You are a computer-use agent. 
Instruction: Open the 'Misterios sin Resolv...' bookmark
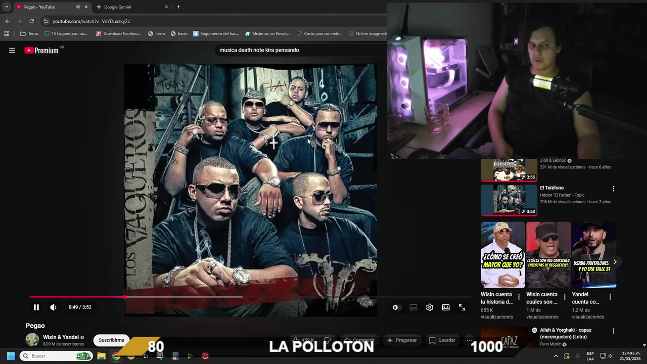(x=267, y=34)
